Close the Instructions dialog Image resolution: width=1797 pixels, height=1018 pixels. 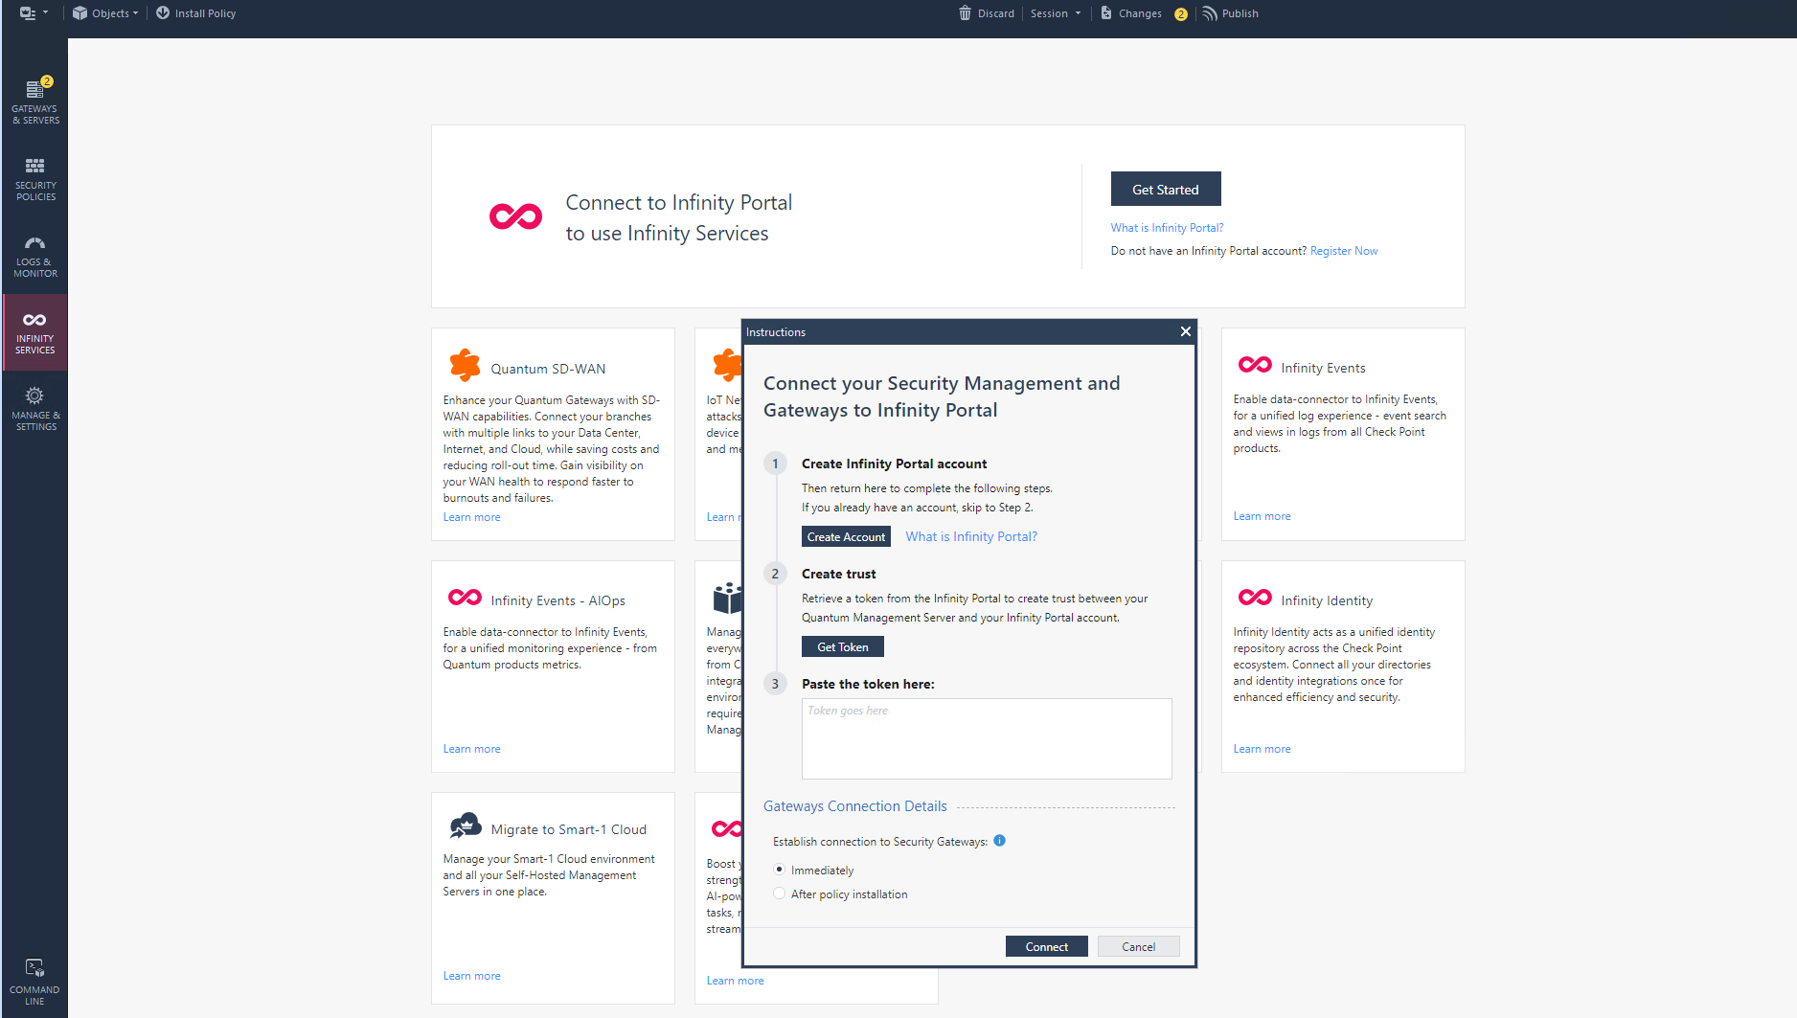tap(1185, 331)
